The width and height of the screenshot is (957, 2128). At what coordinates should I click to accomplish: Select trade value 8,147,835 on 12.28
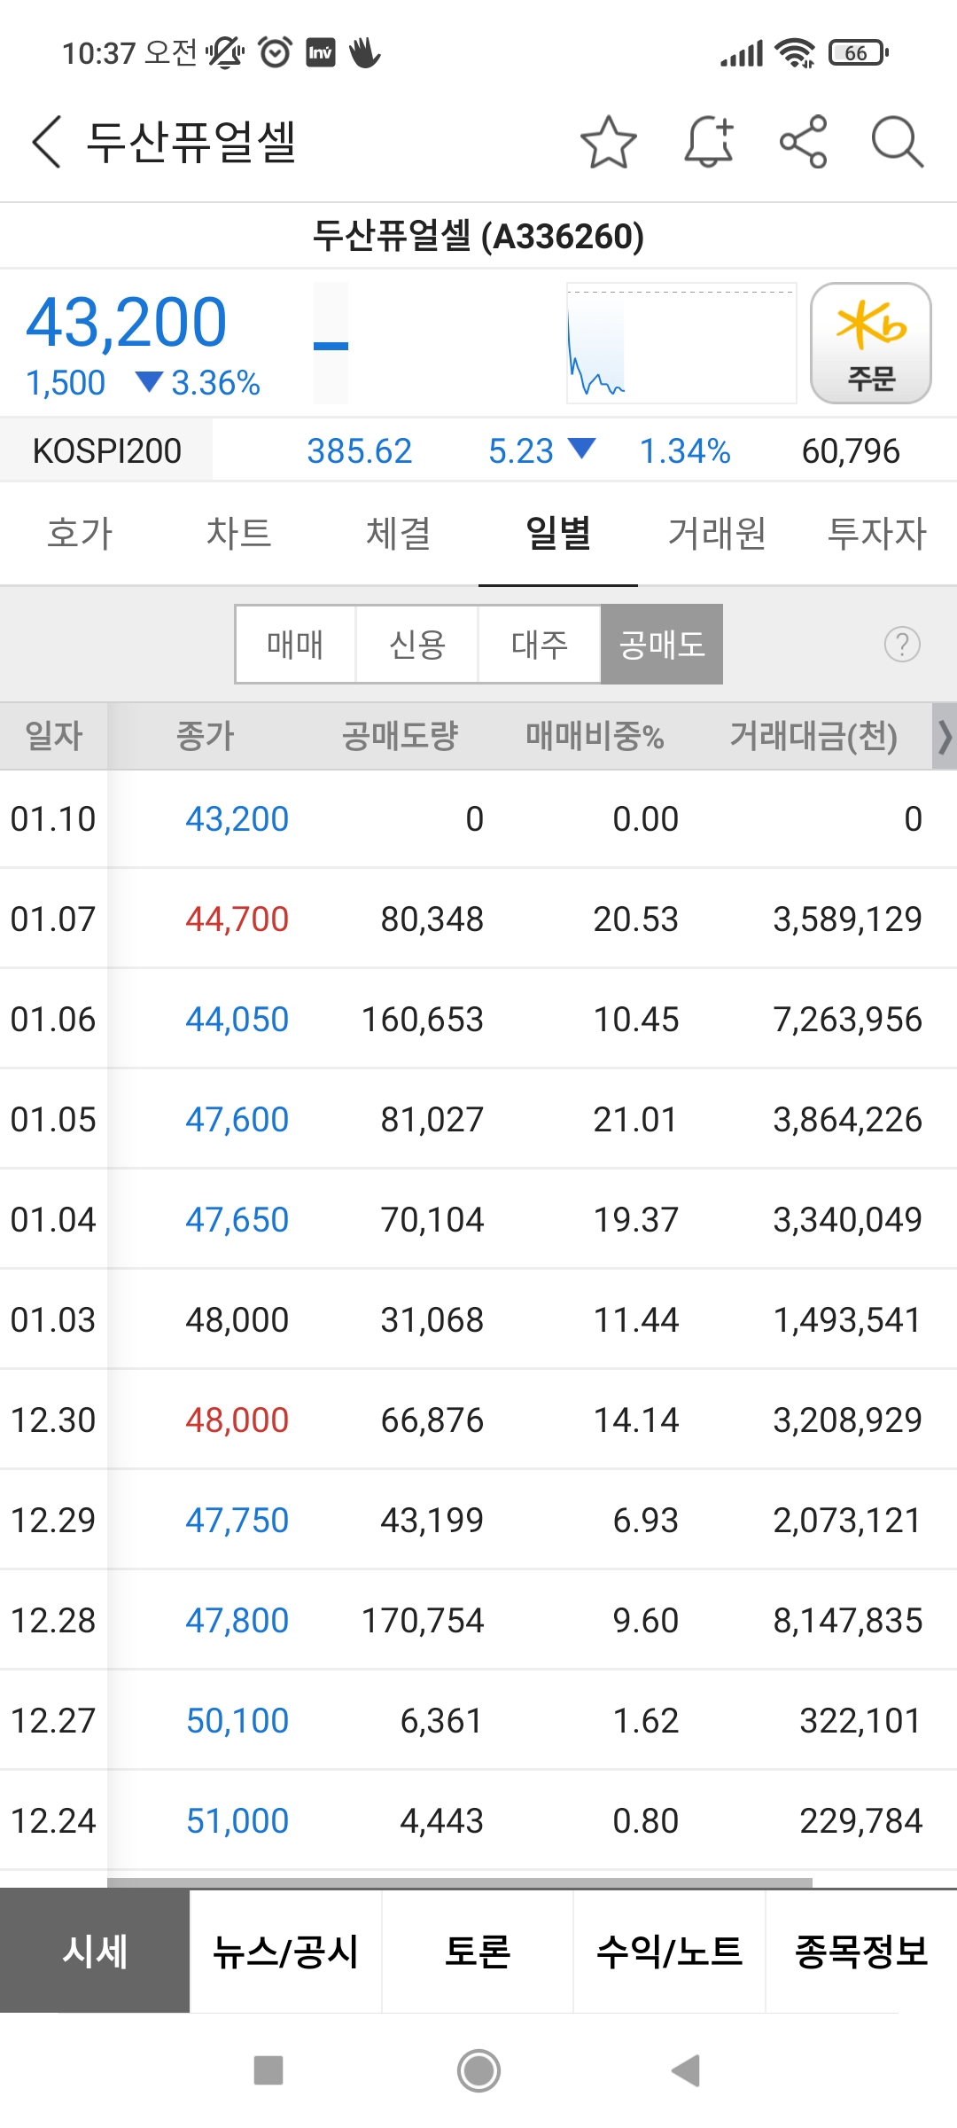click(848, 1621)
